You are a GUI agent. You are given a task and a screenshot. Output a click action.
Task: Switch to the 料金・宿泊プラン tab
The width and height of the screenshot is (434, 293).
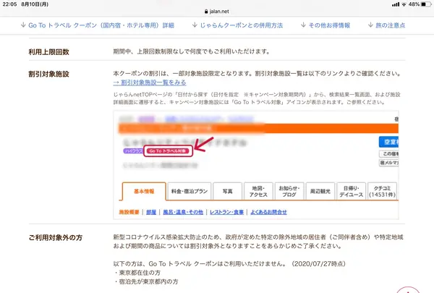click(189, 192)
